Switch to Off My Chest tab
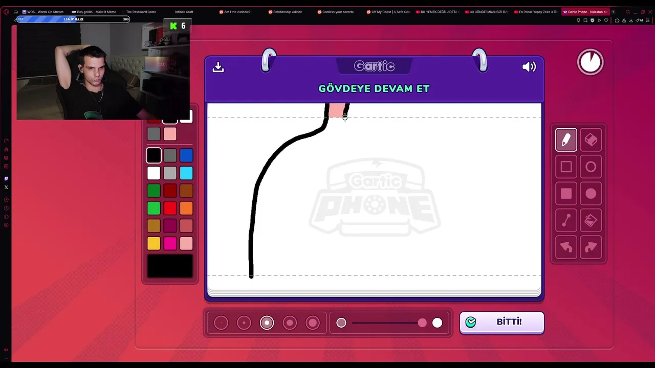 [x=389, y=12]
